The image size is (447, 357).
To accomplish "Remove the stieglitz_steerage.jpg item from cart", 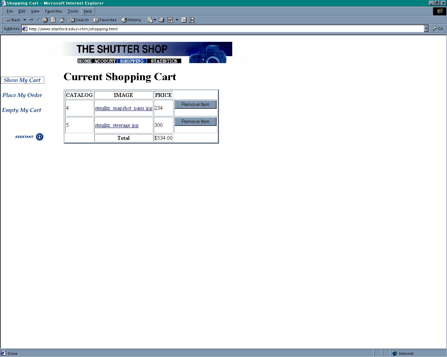I will coord(195,122).
